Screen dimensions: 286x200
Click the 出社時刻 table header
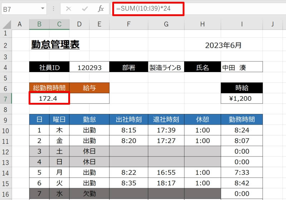pyautogui.click(x=129, y=120)
